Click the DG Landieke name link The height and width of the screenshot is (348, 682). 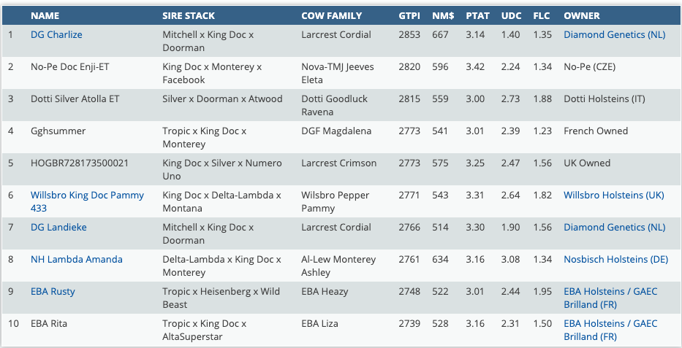58,228
